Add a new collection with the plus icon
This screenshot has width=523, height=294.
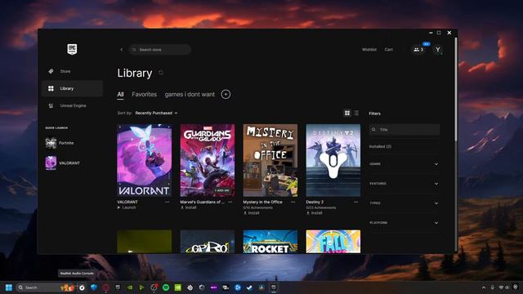point(226,95)
